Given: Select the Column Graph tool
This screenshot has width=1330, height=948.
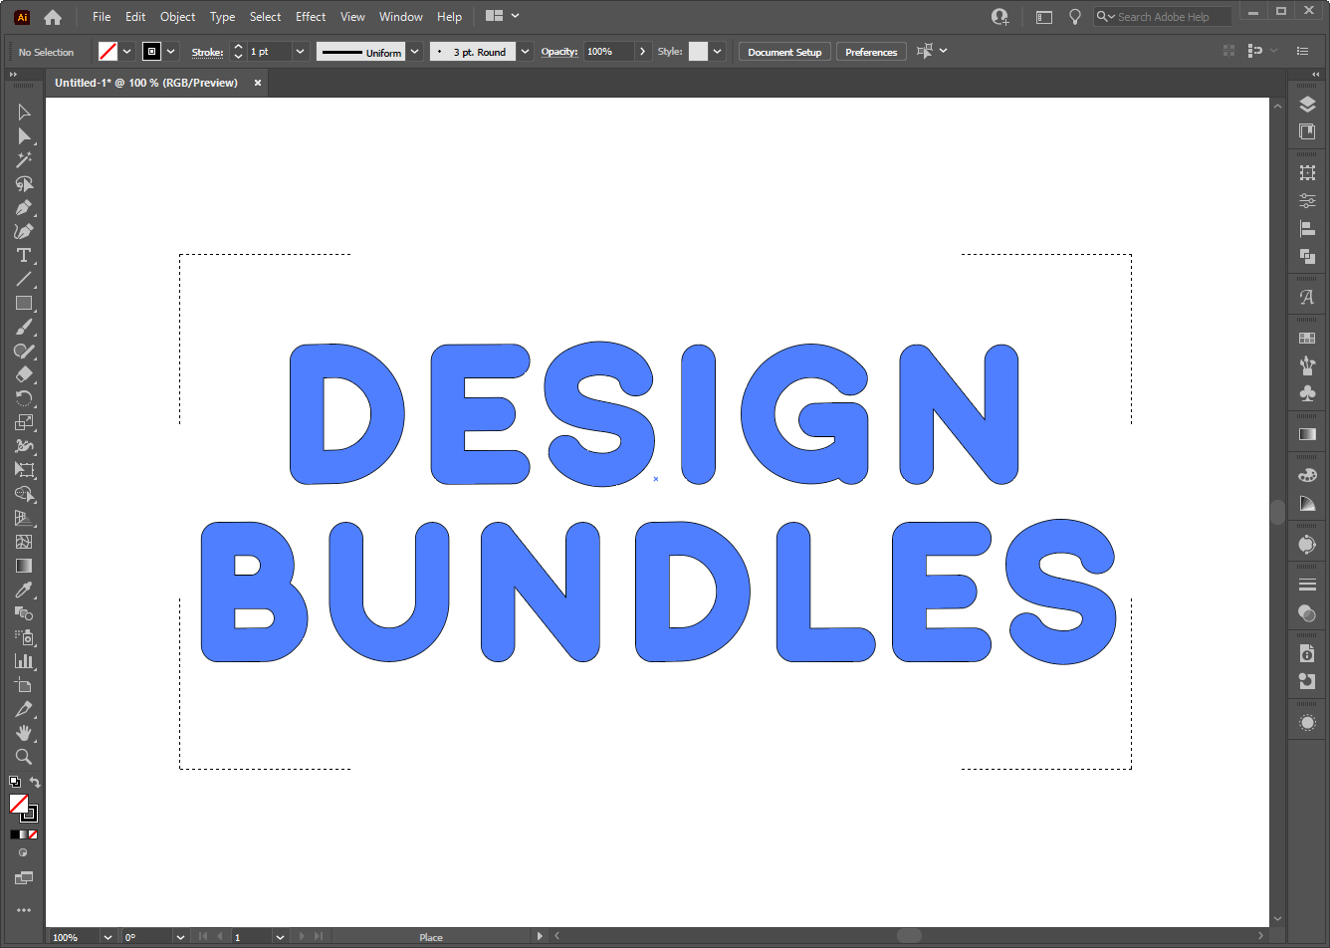Looking at the screenshot, I should 24,662.
